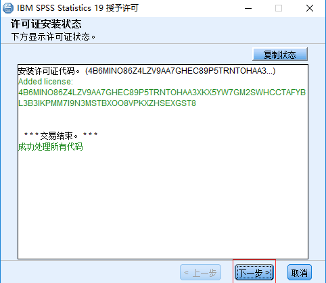
Task: Click empty space inside the status text box
Action: point(163,203)
